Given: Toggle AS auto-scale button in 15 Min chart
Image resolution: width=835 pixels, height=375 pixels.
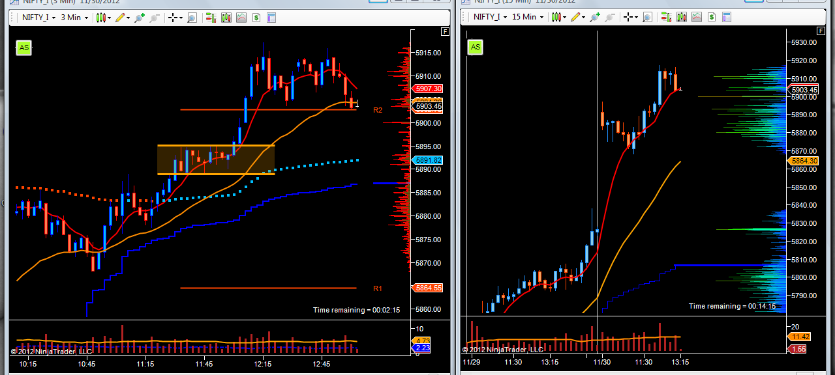Looking at the screenshot, I should pos(475,47).
